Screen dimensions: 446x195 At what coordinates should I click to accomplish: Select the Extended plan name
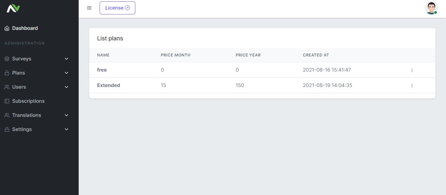pyautogui.click(x=109, y=85)
